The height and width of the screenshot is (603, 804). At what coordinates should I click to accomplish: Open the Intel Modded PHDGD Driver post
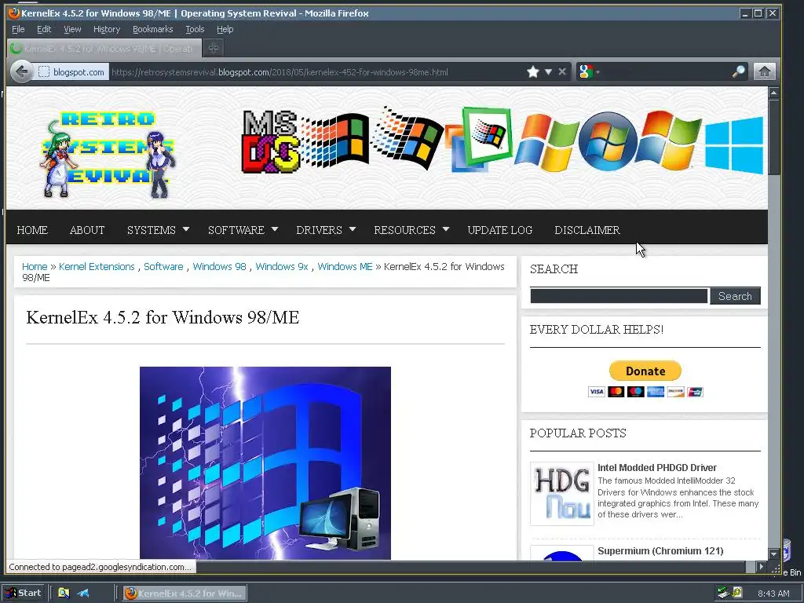coord(657,468)
